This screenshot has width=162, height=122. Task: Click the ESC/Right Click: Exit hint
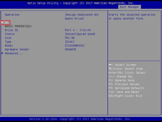[125, 96]
